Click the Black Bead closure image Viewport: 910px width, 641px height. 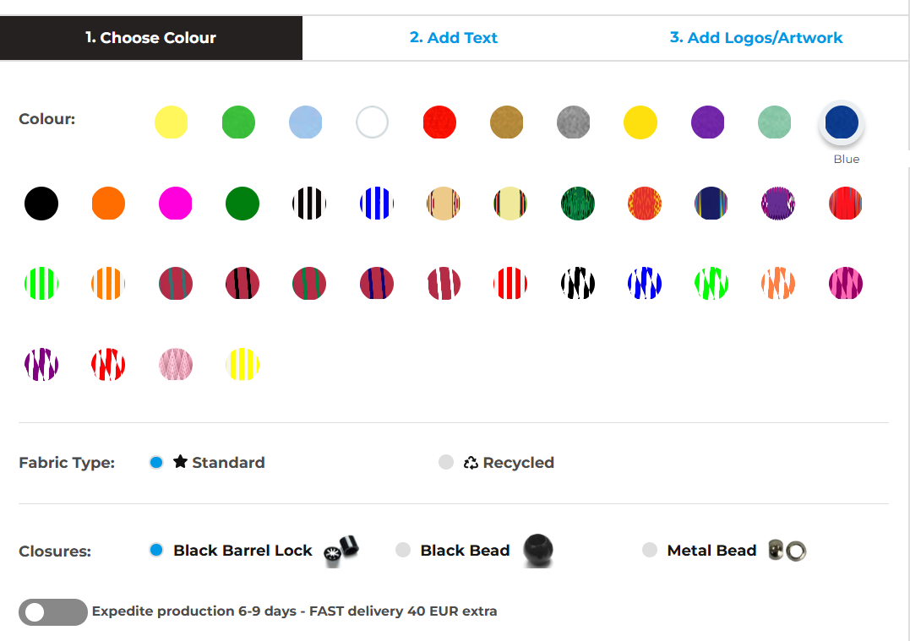coord(537,550)
